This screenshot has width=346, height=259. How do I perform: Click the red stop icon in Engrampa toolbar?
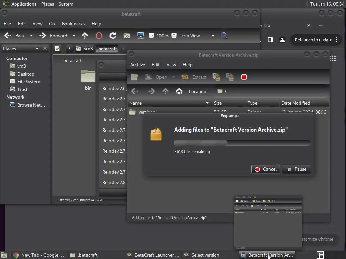pos(244,77)
